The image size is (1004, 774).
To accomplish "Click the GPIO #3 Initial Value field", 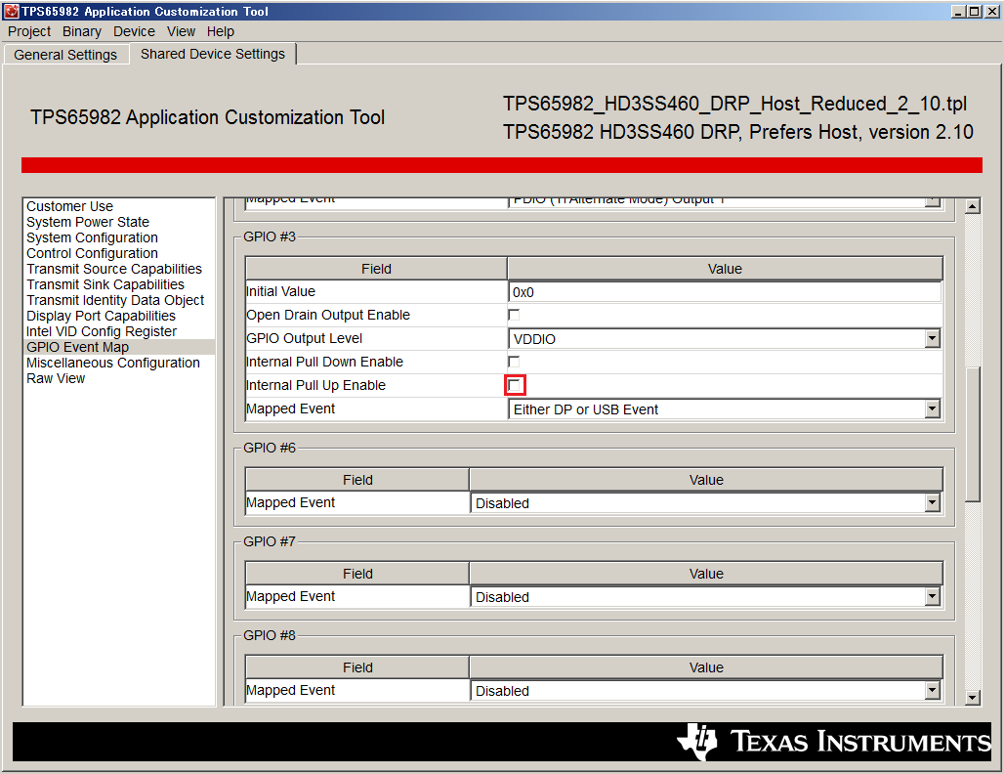I will click(x=725, y=292).
